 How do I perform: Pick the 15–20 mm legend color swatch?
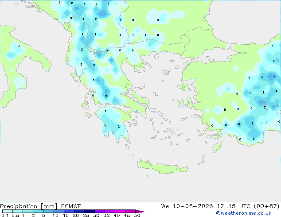coord(69,211)
